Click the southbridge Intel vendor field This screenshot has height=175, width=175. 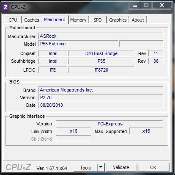(x=53, y=61)
